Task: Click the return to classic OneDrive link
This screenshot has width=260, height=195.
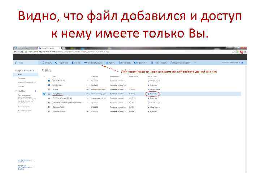Action: (x=25, y=167)
